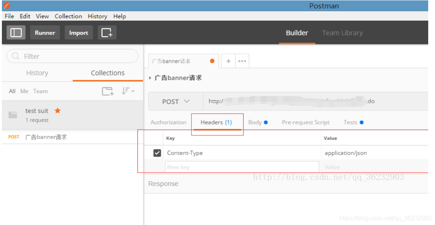Screen dimensions: 435x225
Task: Open the View menu
Action: click(42, 16)
